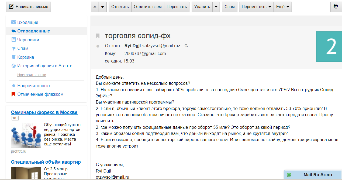Click the magnifier icon next to sender address
342x180 pixels.
(186, 46)
